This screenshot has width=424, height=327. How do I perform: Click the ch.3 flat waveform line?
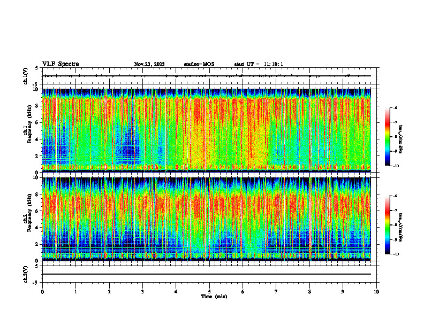207,274
